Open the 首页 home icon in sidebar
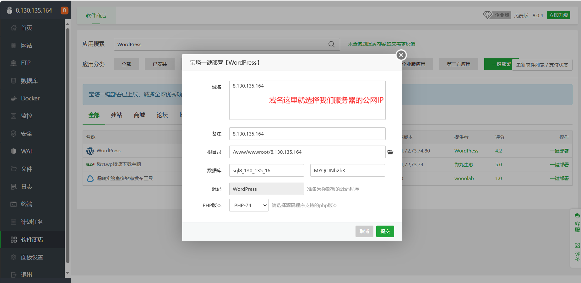 point(14,28)
